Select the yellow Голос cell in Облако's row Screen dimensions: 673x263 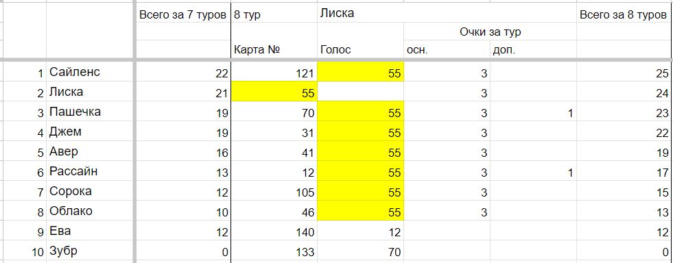tap(360, 211)
